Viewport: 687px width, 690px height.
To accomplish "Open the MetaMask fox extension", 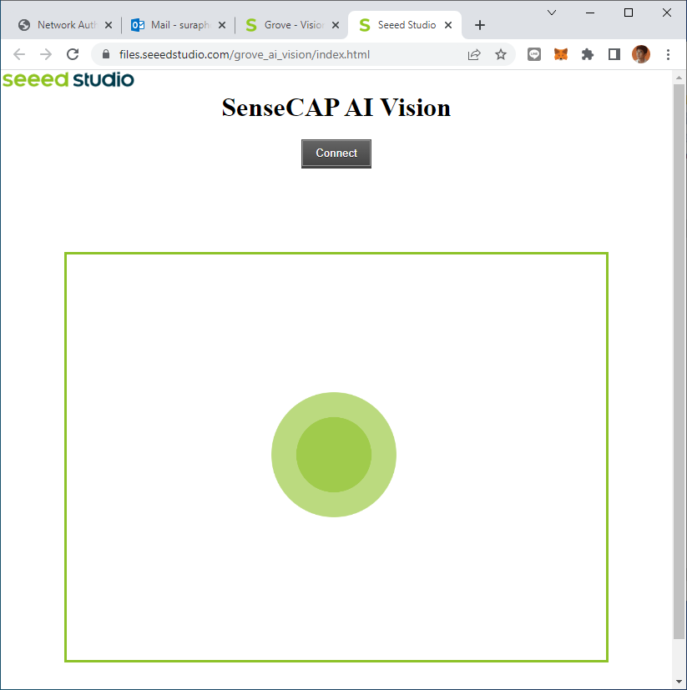I will coord(561,54).
